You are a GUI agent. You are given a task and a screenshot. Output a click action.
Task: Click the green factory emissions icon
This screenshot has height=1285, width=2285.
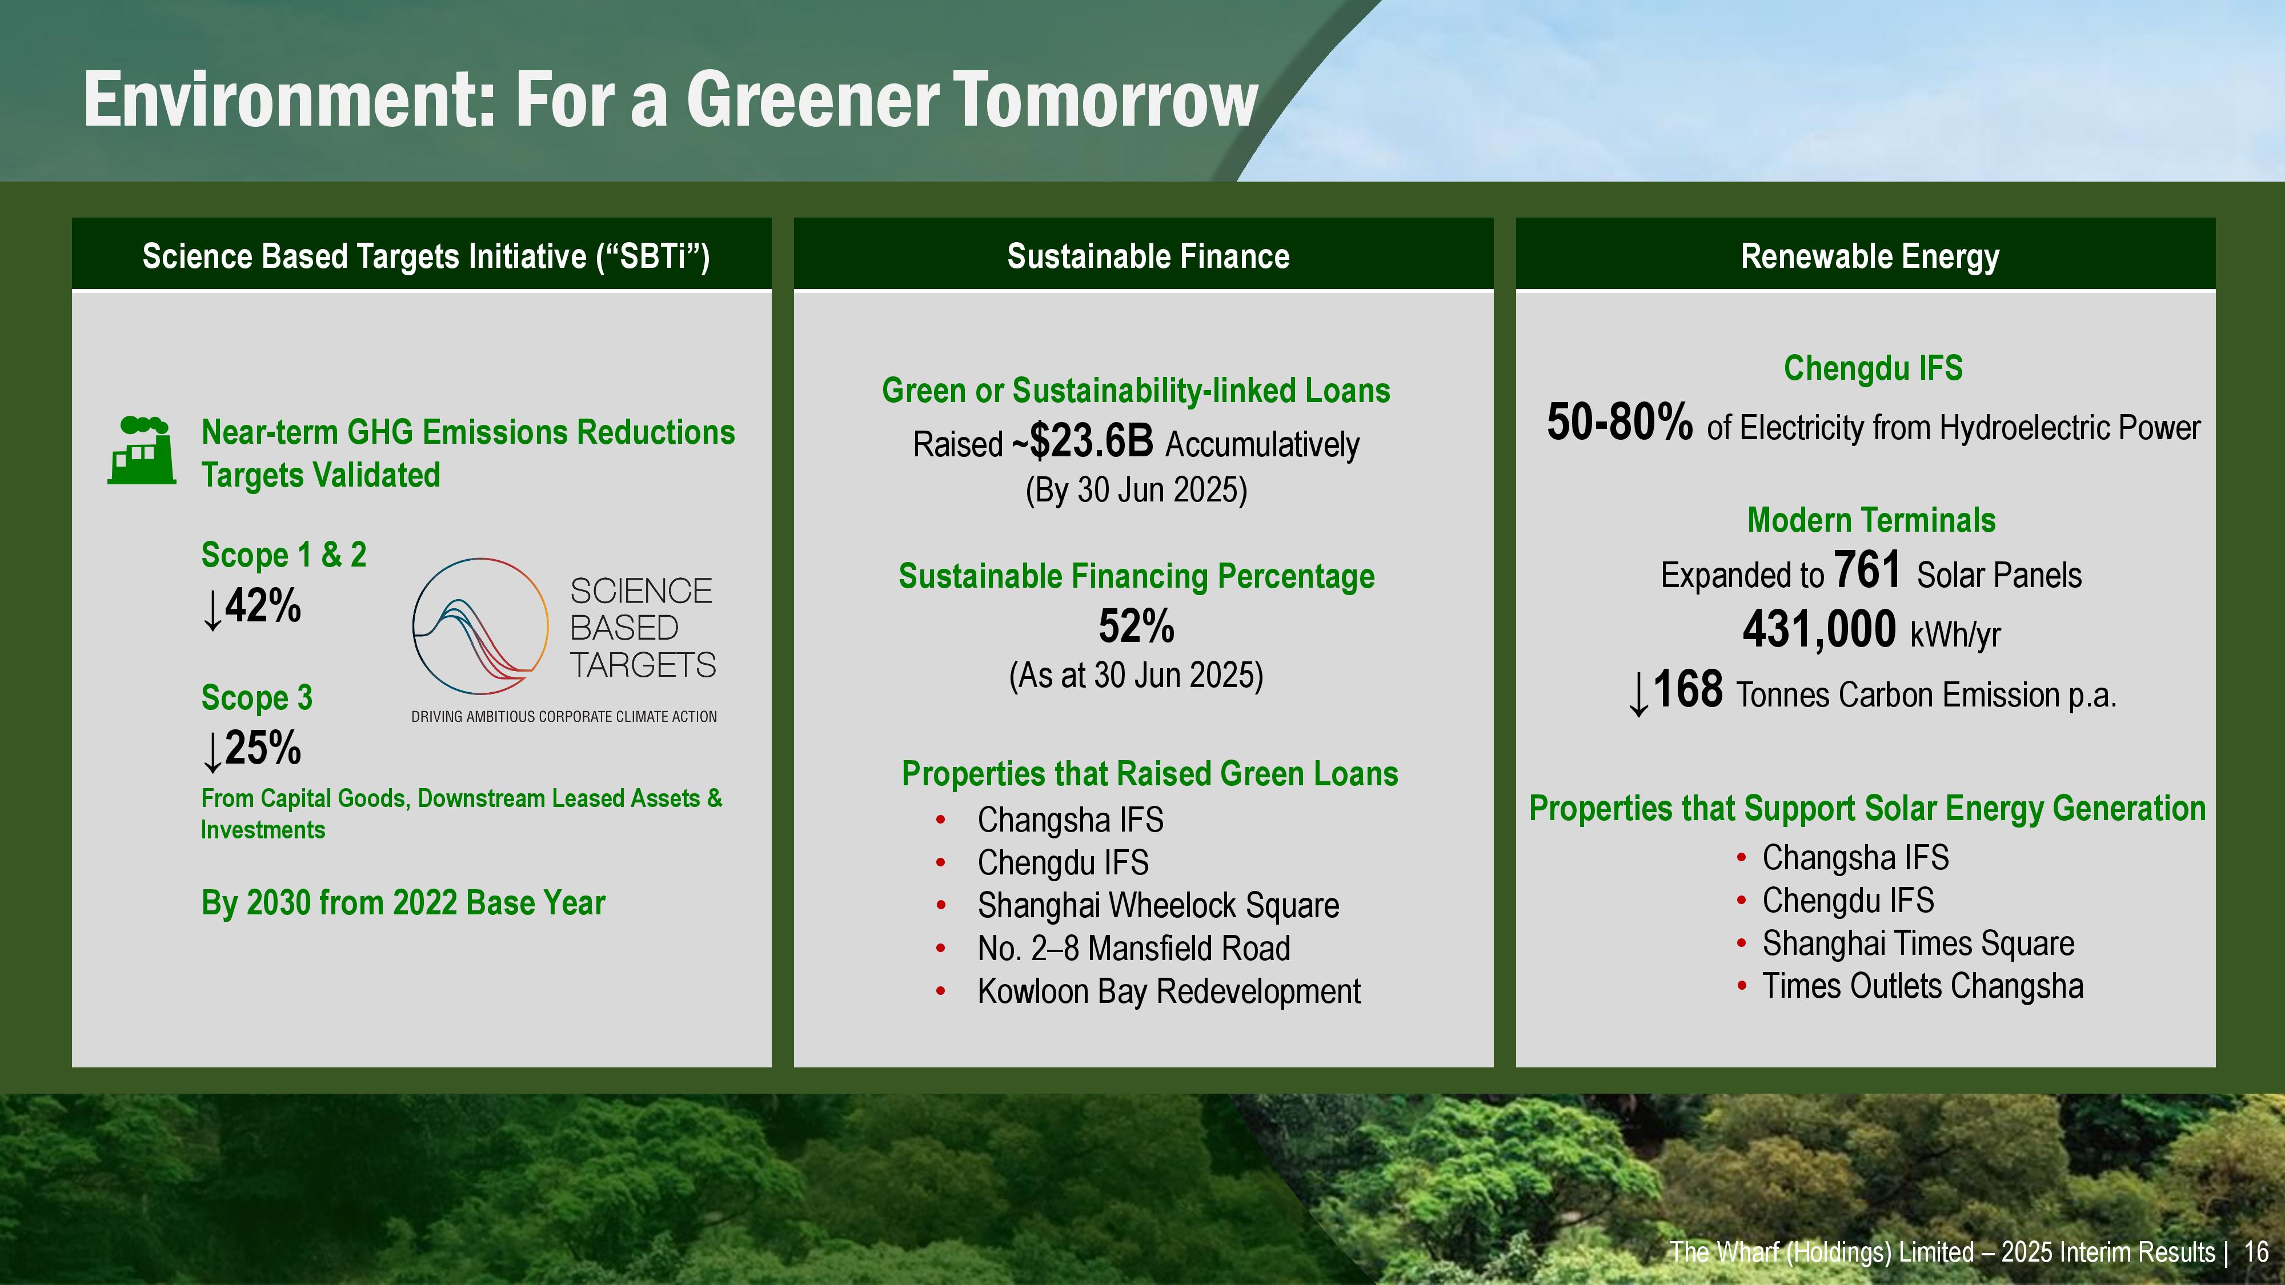[142, 451]
